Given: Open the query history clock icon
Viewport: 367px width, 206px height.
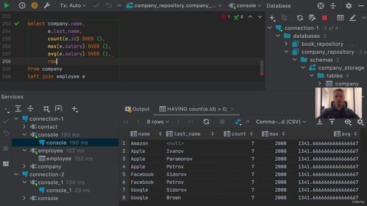Looking at the screenshot, I should 22,5.
